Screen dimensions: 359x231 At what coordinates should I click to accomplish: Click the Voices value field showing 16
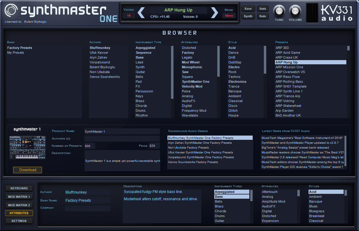[129, 15]
